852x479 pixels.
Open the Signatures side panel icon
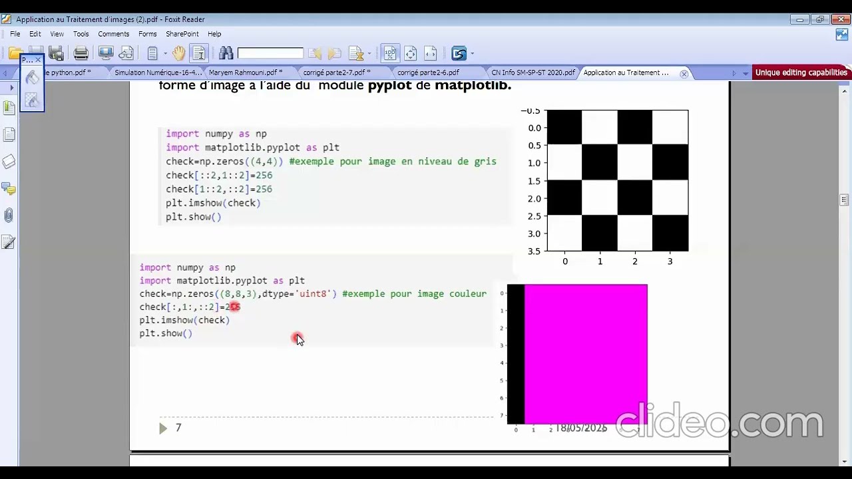(9, 243)
